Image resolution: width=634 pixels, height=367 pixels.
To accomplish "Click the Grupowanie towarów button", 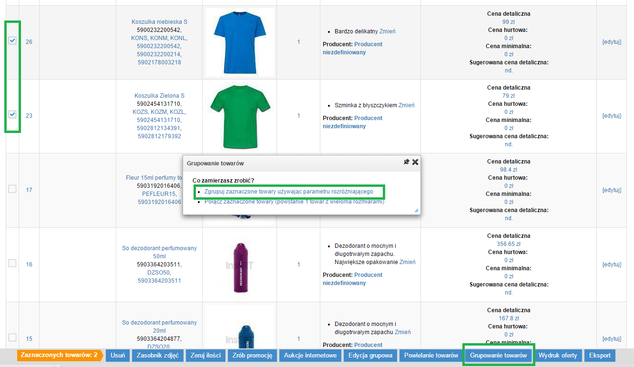I will coord(498,356).
